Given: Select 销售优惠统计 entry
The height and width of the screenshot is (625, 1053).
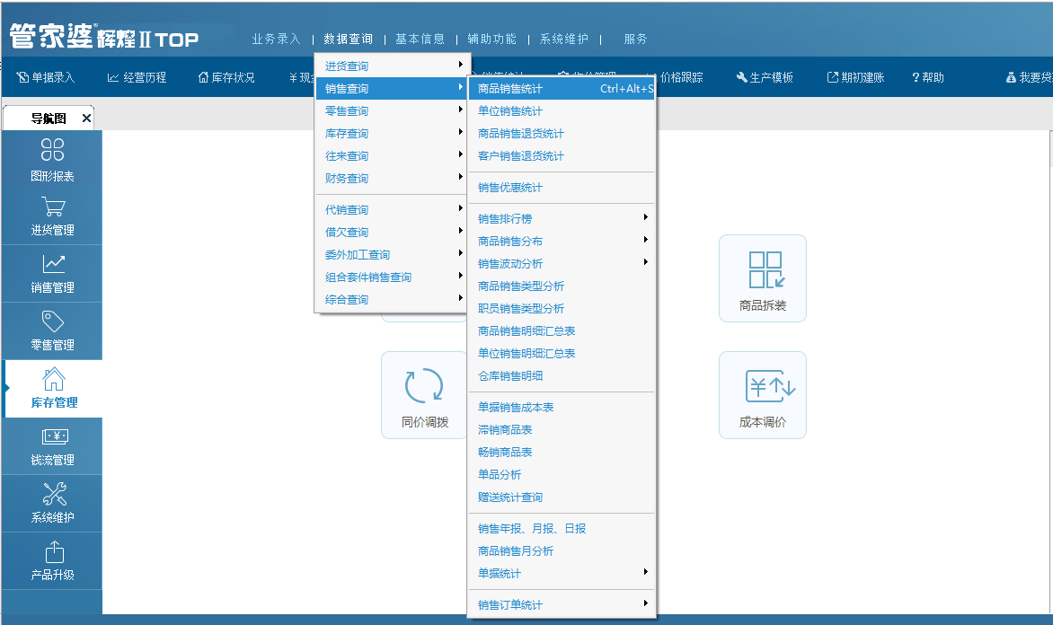Looking at the screenshot, I should [562, 188].
